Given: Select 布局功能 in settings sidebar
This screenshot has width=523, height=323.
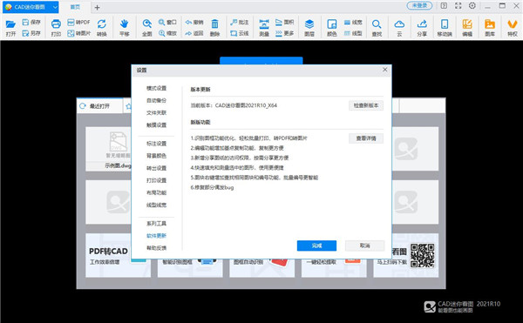Looking at the screenshot, I should click(x=156, y=192).
